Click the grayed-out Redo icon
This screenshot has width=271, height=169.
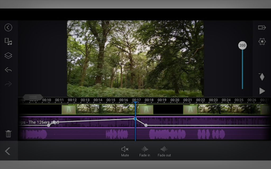coord(8,84)
